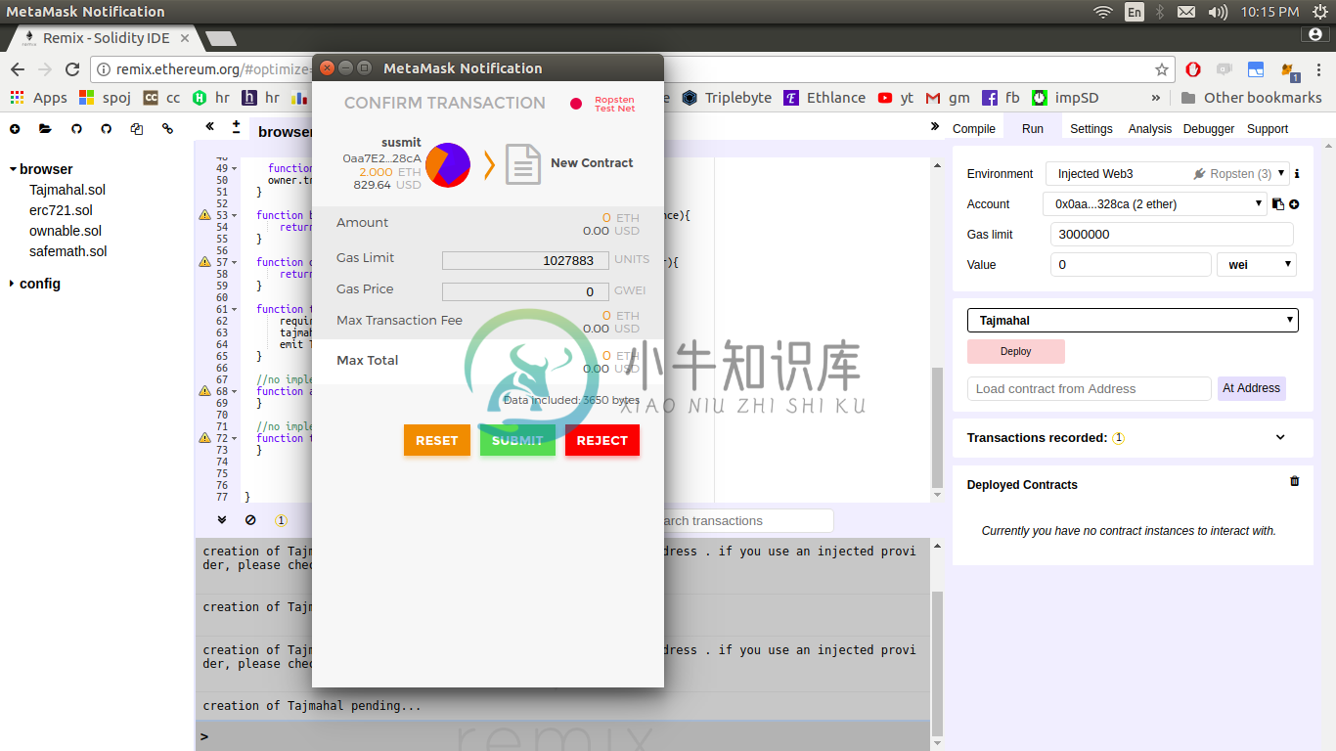Viewport: 1336px width, 751px height.
Task: Expand the config folder tree
Action: click(x=13, y=284)
